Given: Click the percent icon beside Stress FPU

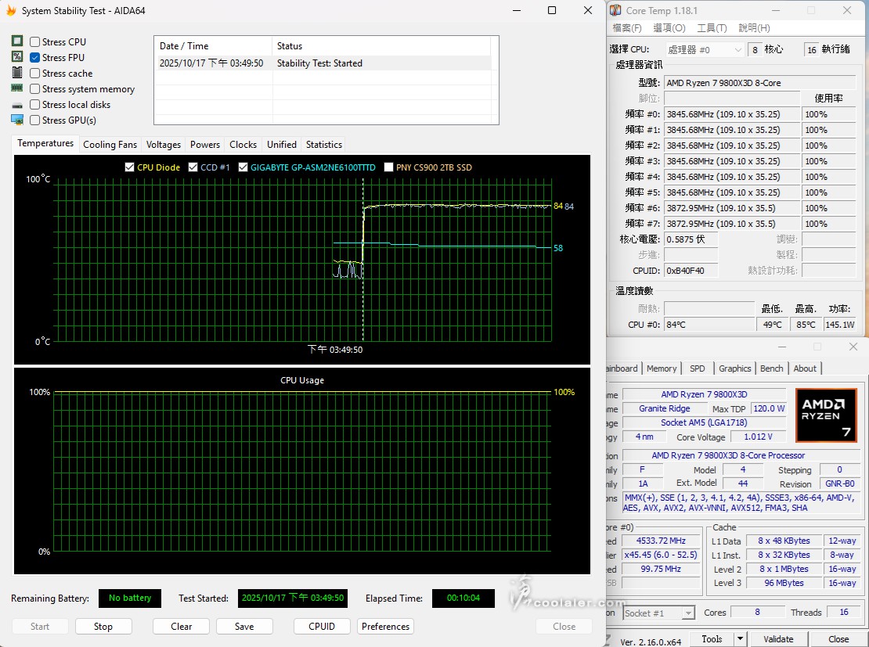Looking at the screenshot, I should pos(17,57).
